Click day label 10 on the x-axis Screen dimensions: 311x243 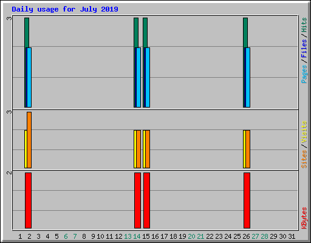point(100,236)
